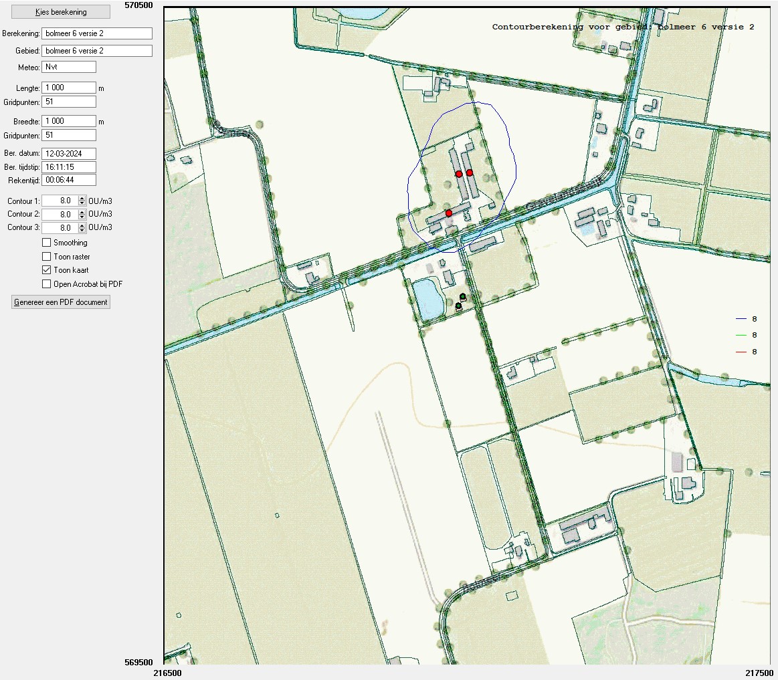Click the upper green-black marker beside the pond
The image size is (778, 680).
pos(462,297)
